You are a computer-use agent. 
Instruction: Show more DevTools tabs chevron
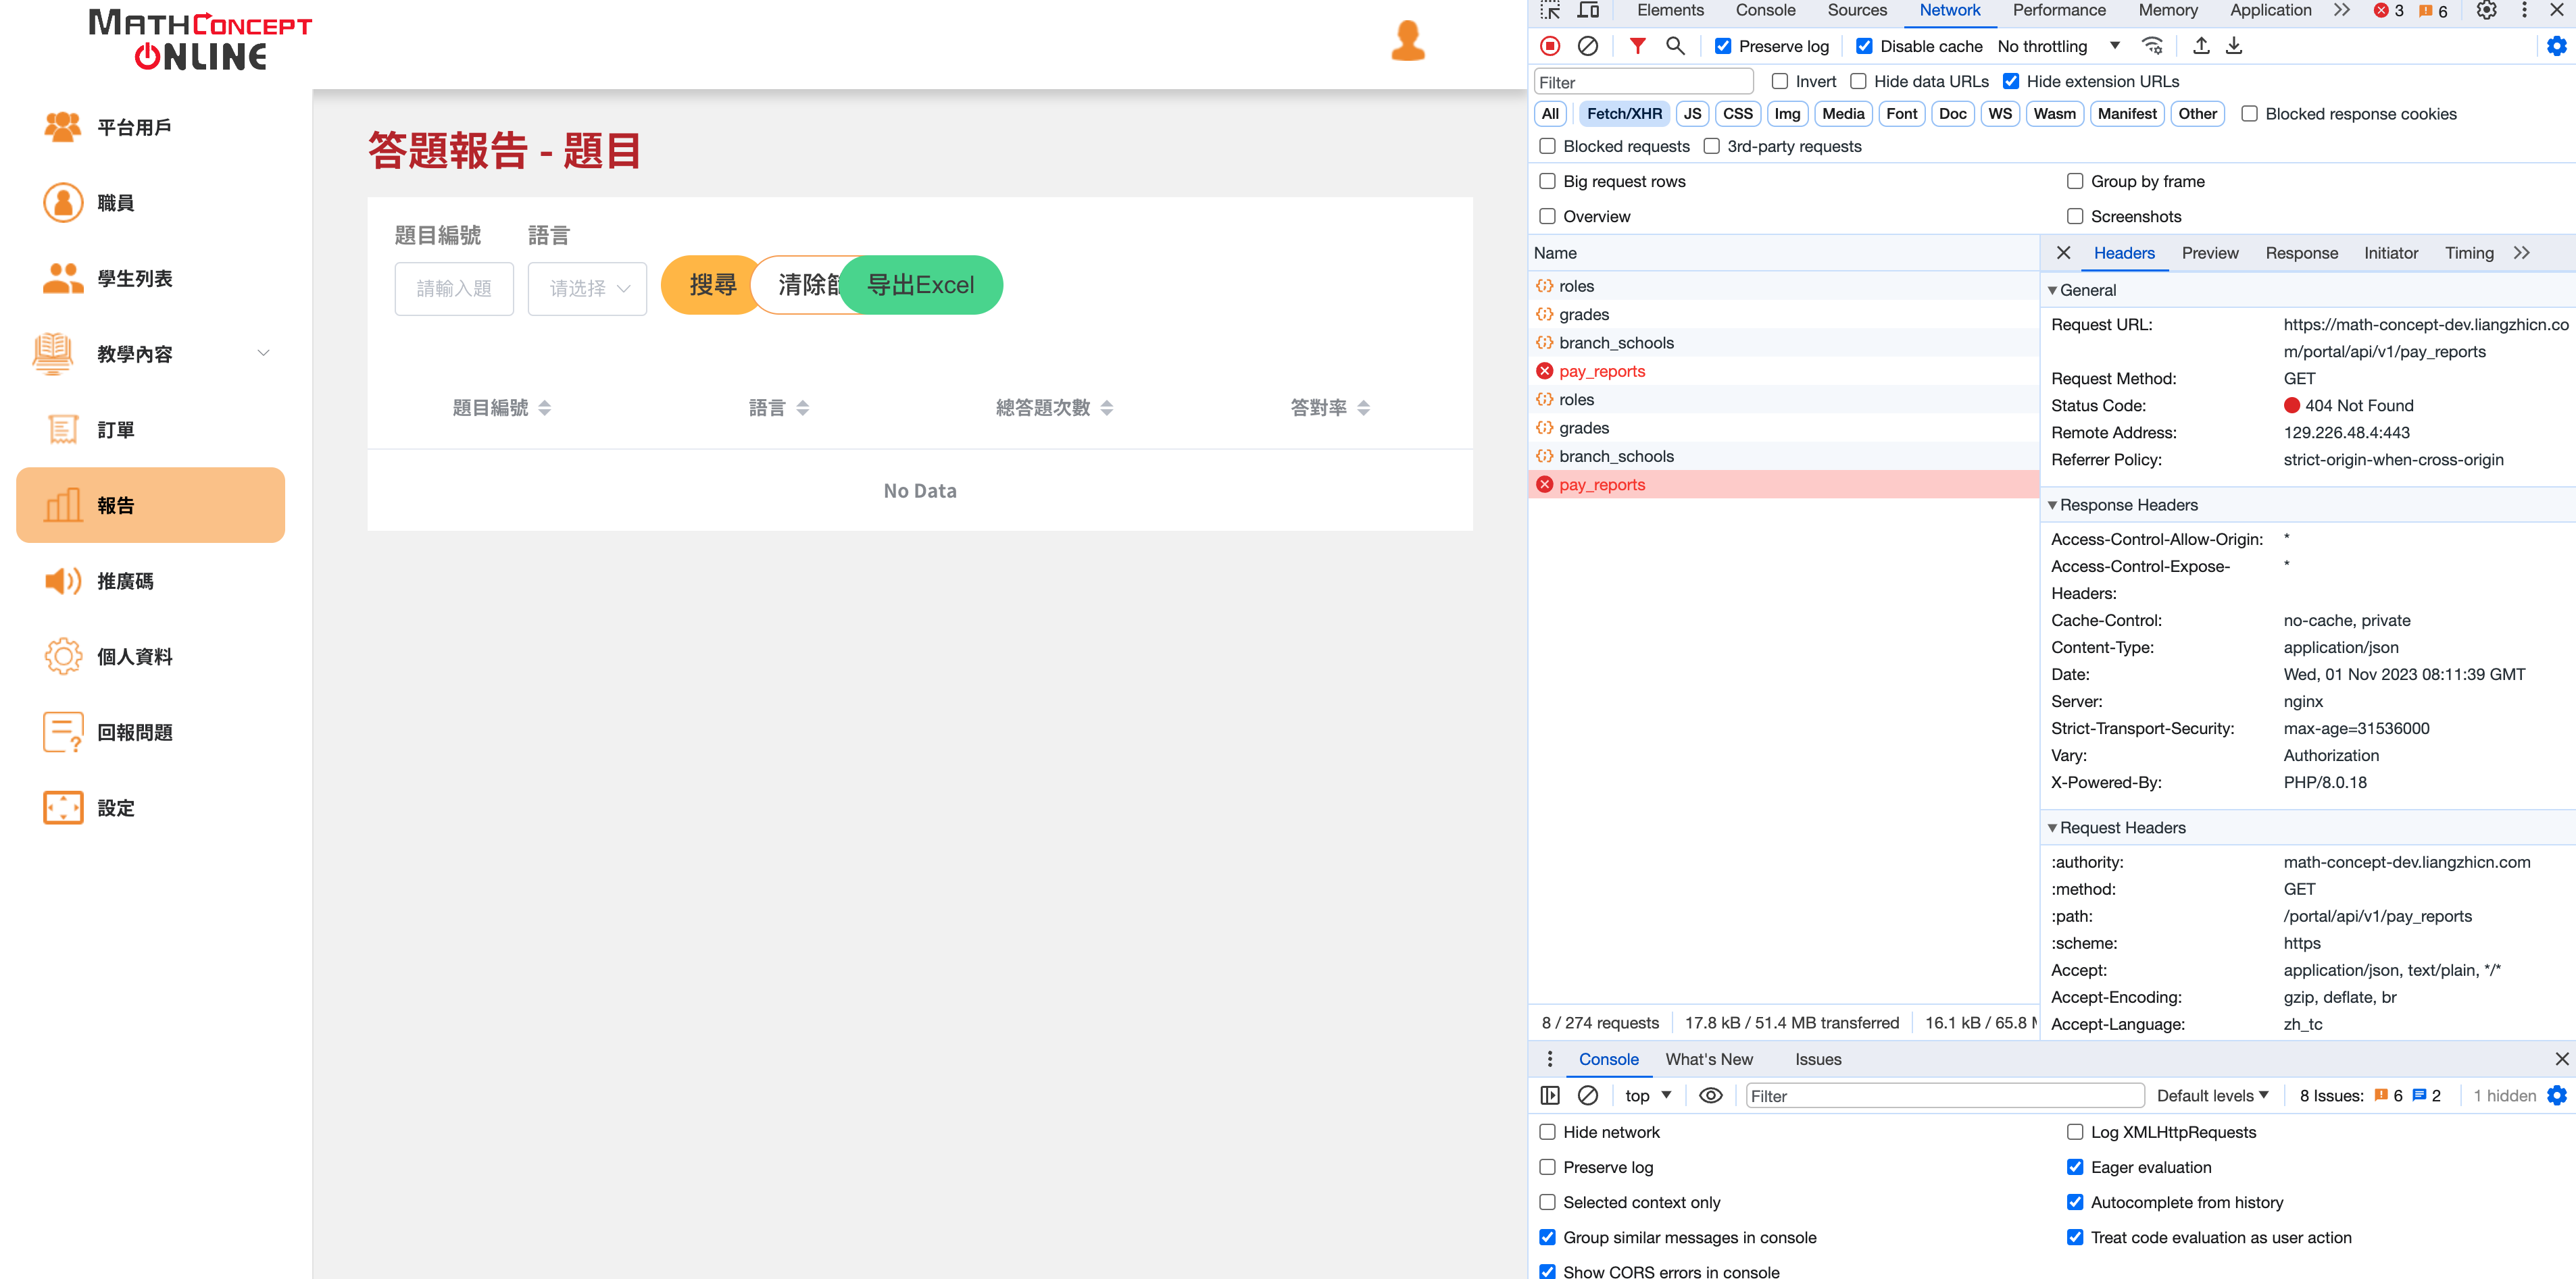(2341, 11)
